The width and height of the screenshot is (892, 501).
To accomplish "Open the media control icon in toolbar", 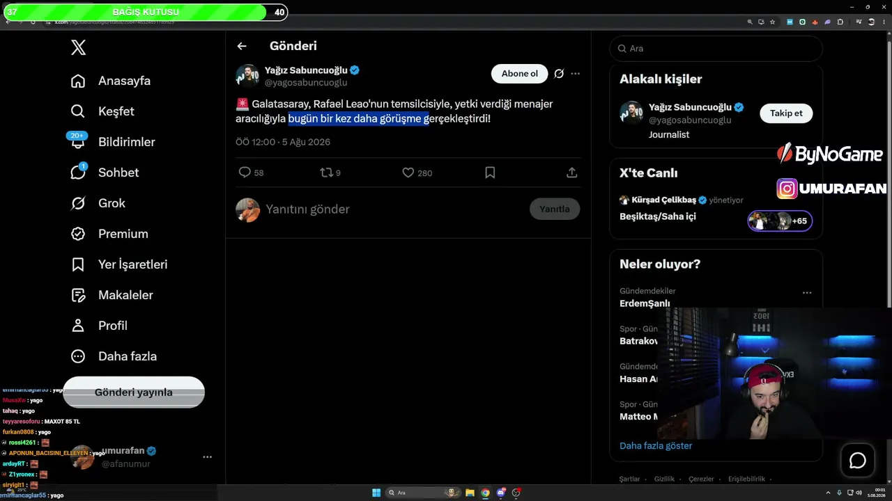I will click(857, 22).
